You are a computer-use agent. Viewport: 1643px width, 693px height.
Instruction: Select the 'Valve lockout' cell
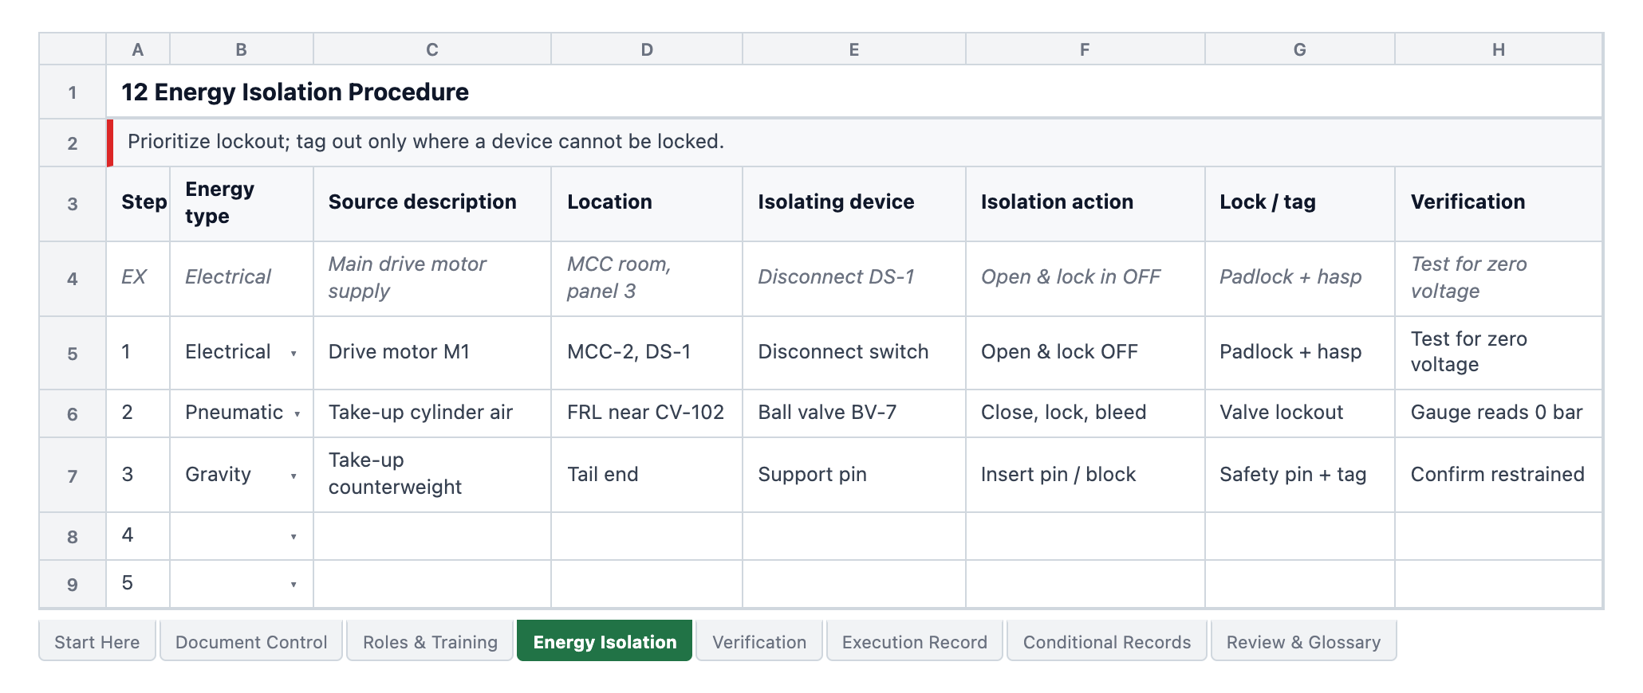[x=1300, y=413]
